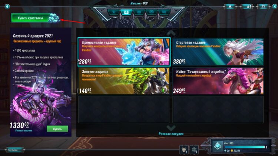Collapse the list with the up chevron
Screen dimensions: 278x156
pyautogui.click(x=171, y=33)
